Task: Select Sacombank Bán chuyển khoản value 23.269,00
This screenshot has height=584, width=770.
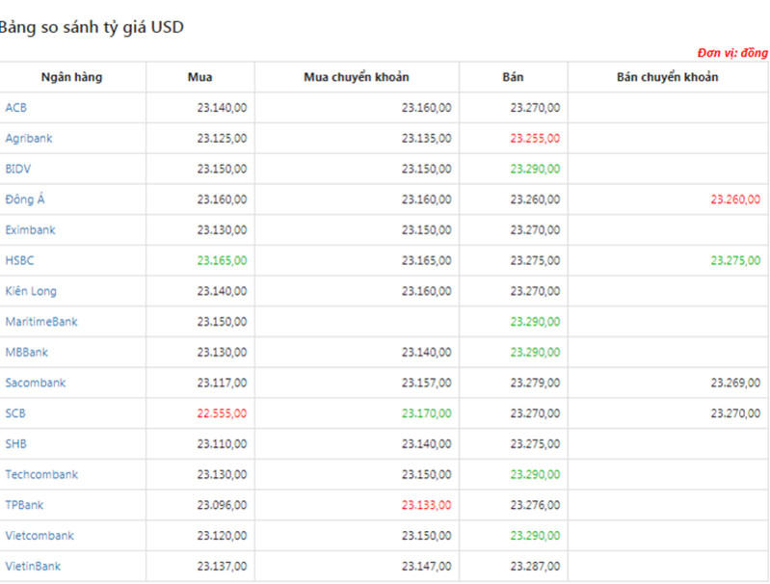Action: point(735,383)
